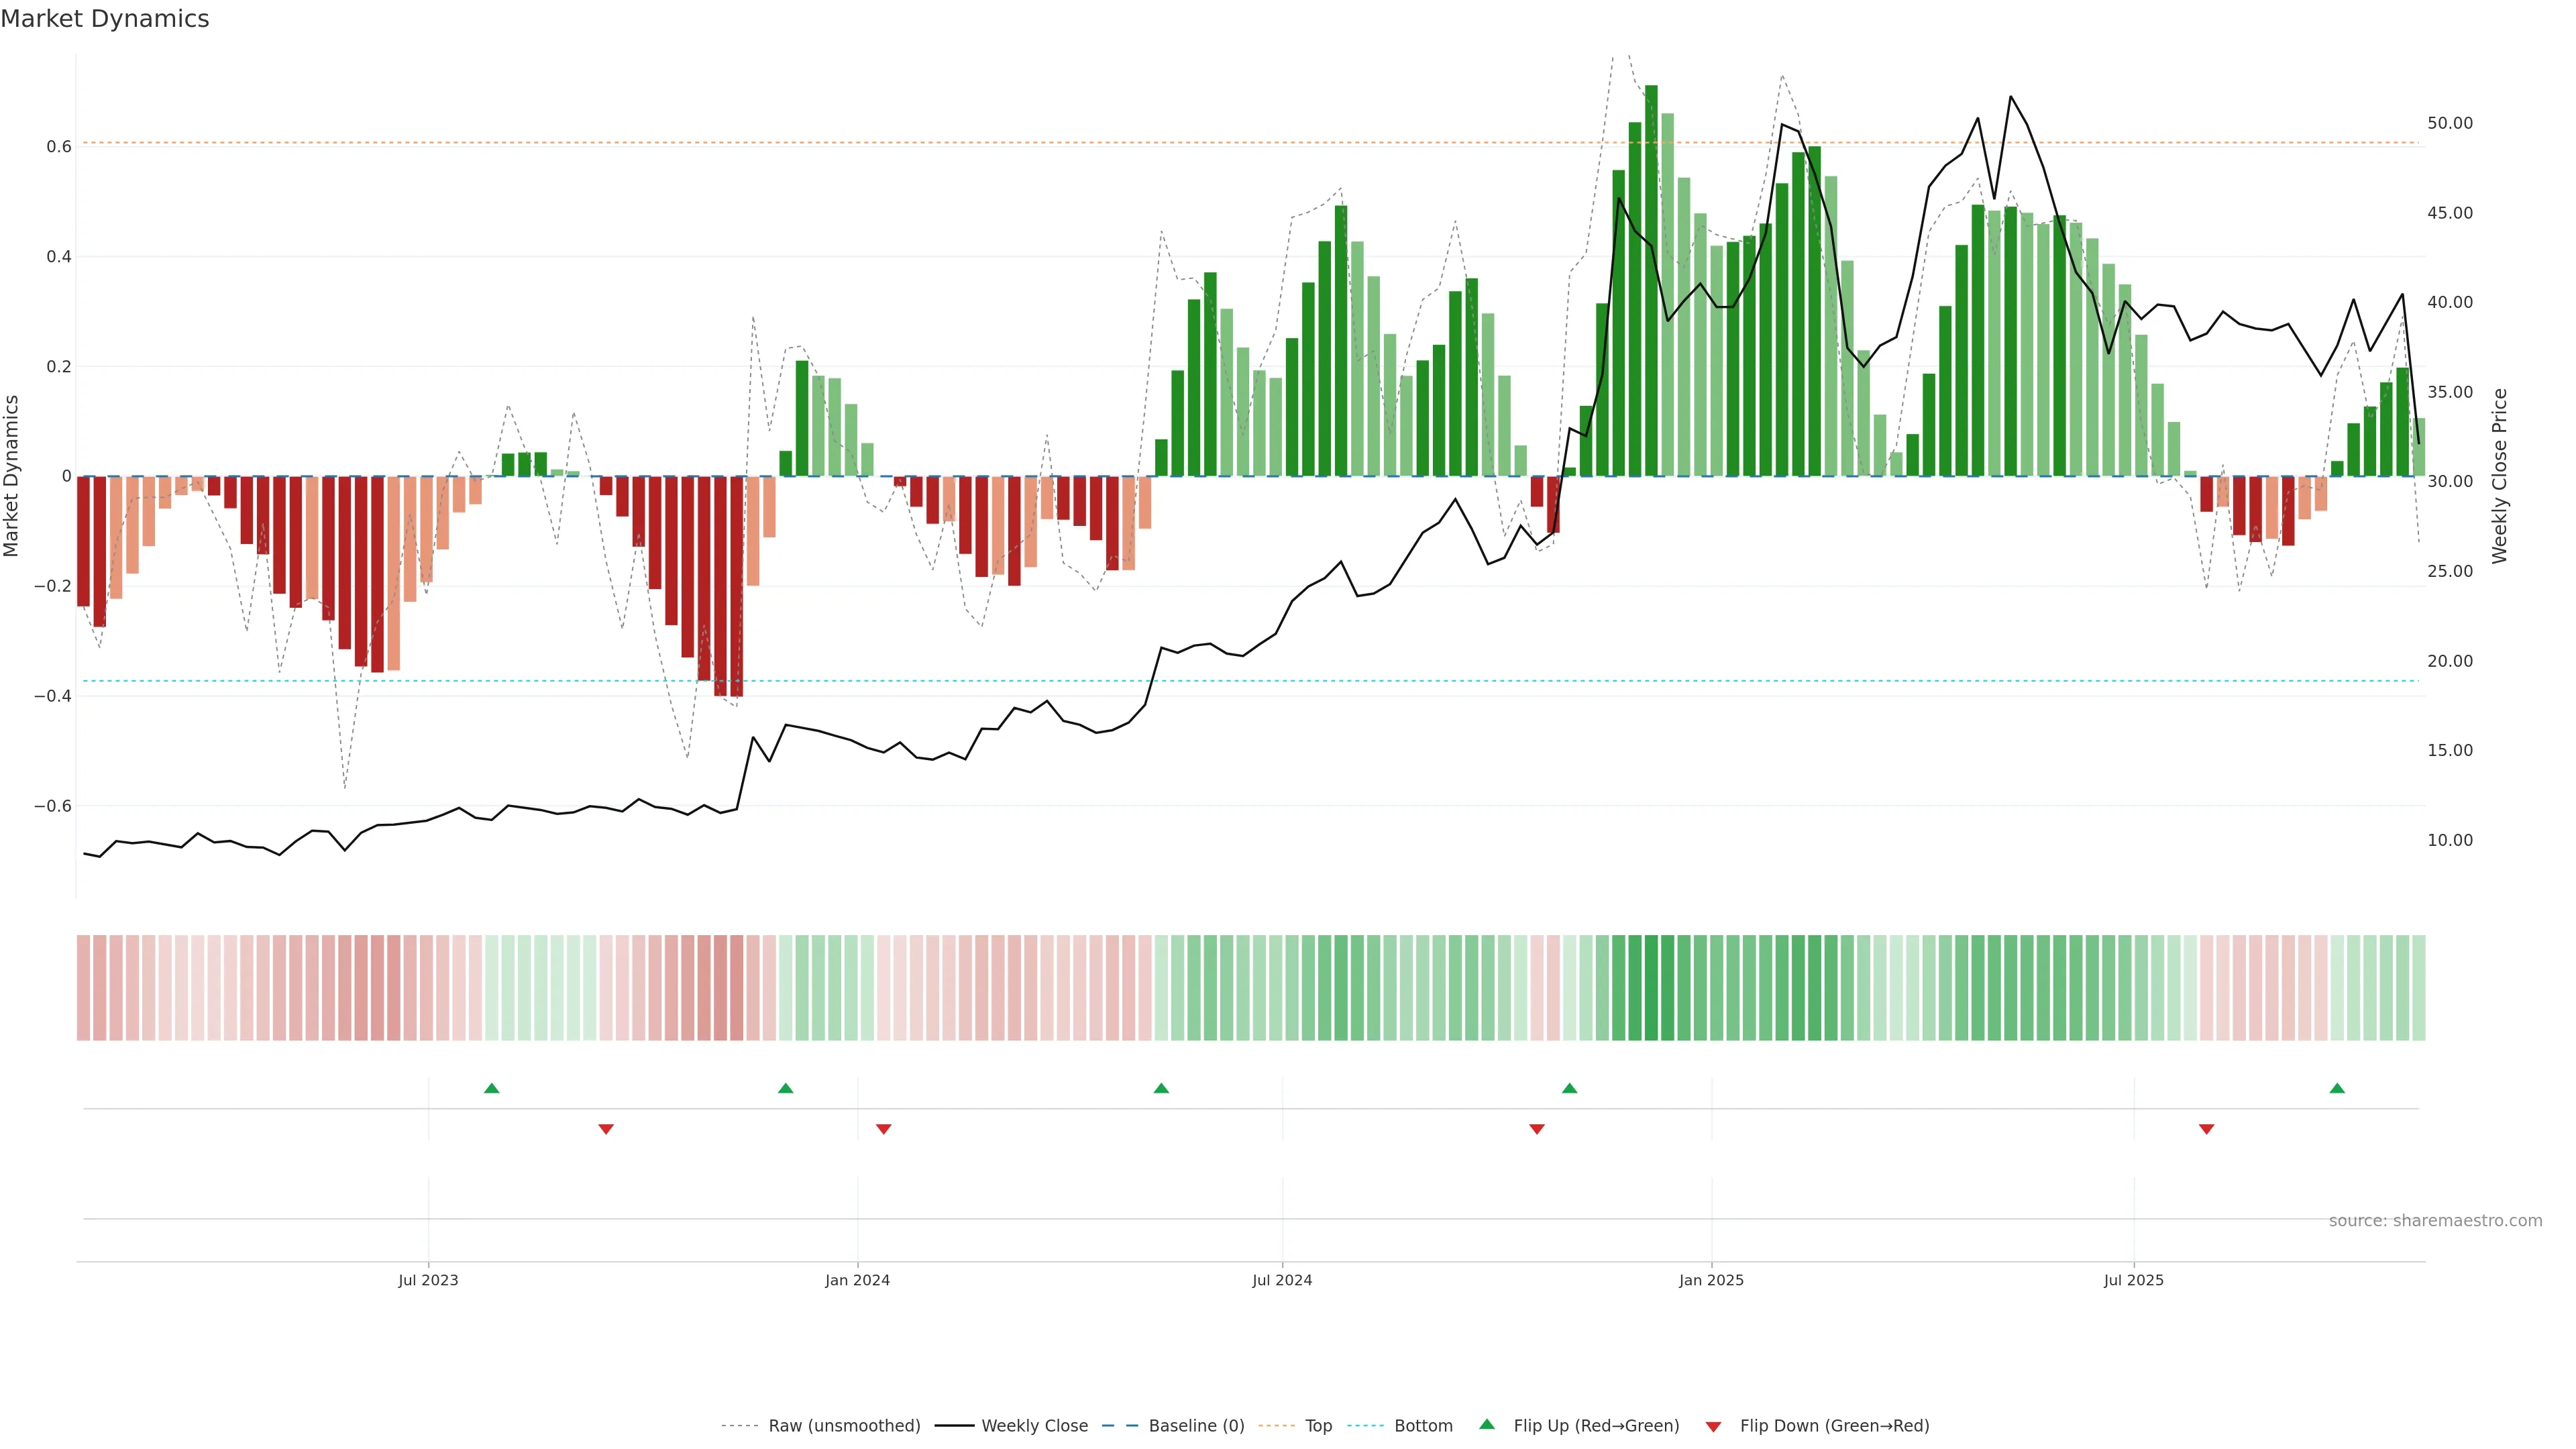The image size is (2576, 1449).
Task: Click the last green flip-up marker near late 2025
Action: tap(2337, 1088)
